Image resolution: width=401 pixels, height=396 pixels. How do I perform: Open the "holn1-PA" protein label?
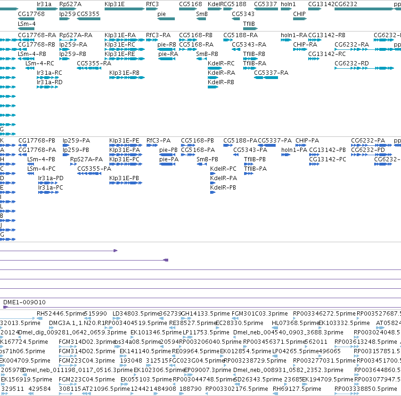tap(294, 150)
